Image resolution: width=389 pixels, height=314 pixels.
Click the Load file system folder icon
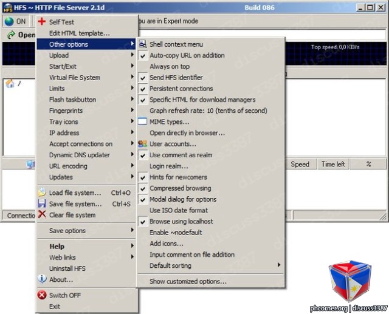(42, 193)
